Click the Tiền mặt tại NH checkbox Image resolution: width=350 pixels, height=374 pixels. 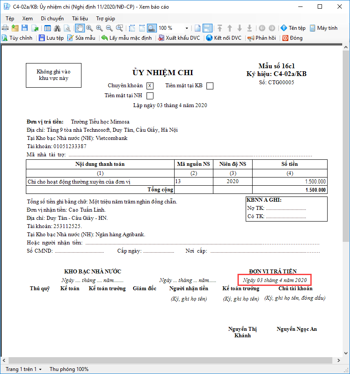(x=150, y=96)
